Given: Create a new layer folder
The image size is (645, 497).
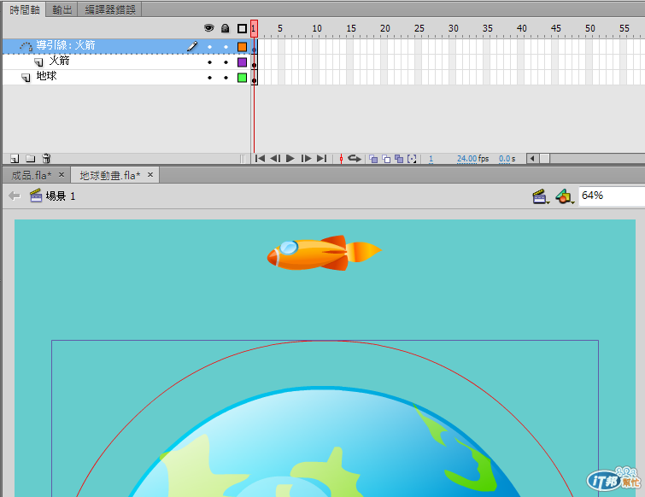Looking at the screenshot, I should (31, 158).
